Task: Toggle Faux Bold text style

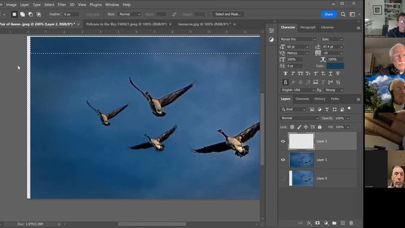Action: [285, 73]
